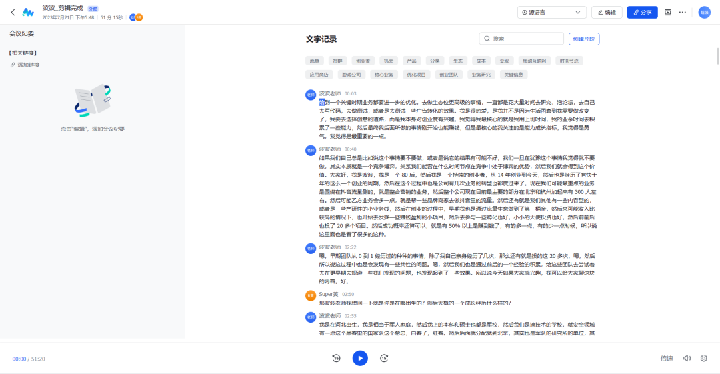Select the 生态 keyword tag
The image size is (720, 374).
(x=458, y=61)
